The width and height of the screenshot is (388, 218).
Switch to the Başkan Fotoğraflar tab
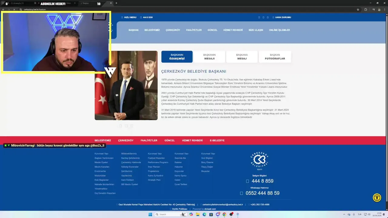pyautogui.click(x=275, y=57)
